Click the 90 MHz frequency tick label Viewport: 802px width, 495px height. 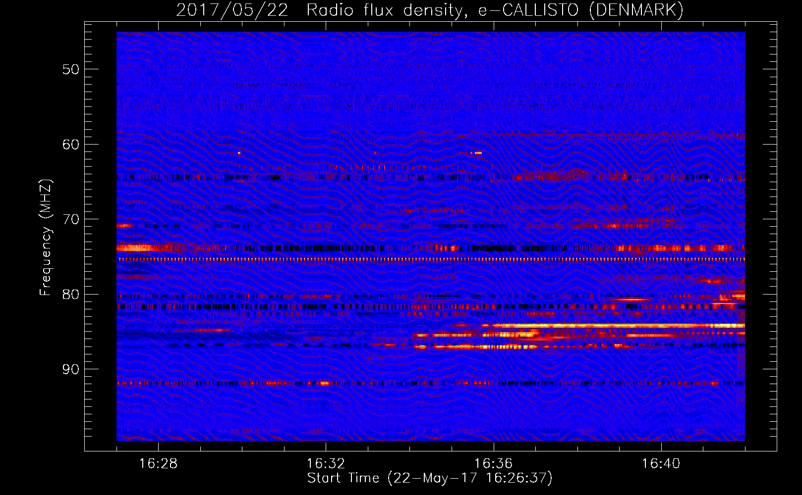coord(70,369)
